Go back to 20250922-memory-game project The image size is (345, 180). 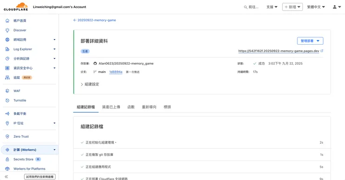coord(95,20)
